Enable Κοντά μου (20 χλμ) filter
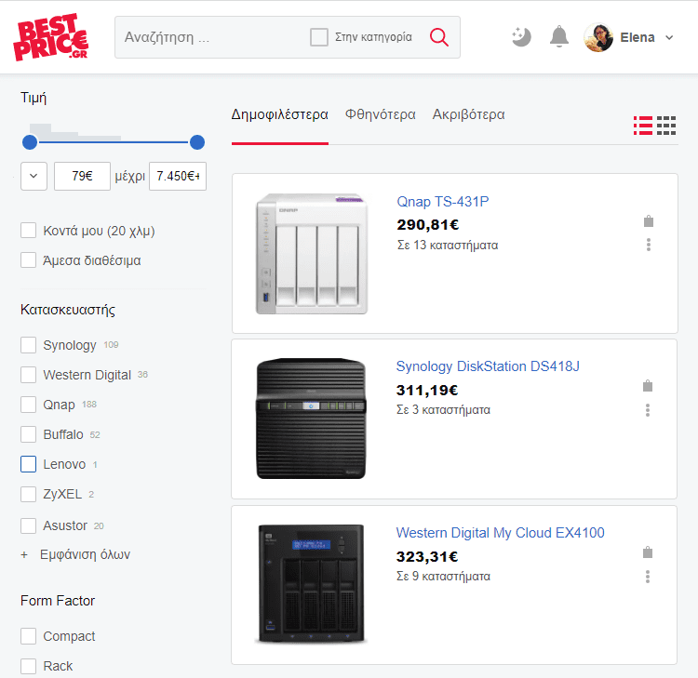Image resolution: width=698 pixels, height=678 pixels. pyautogui.click(x=29, y=231)
